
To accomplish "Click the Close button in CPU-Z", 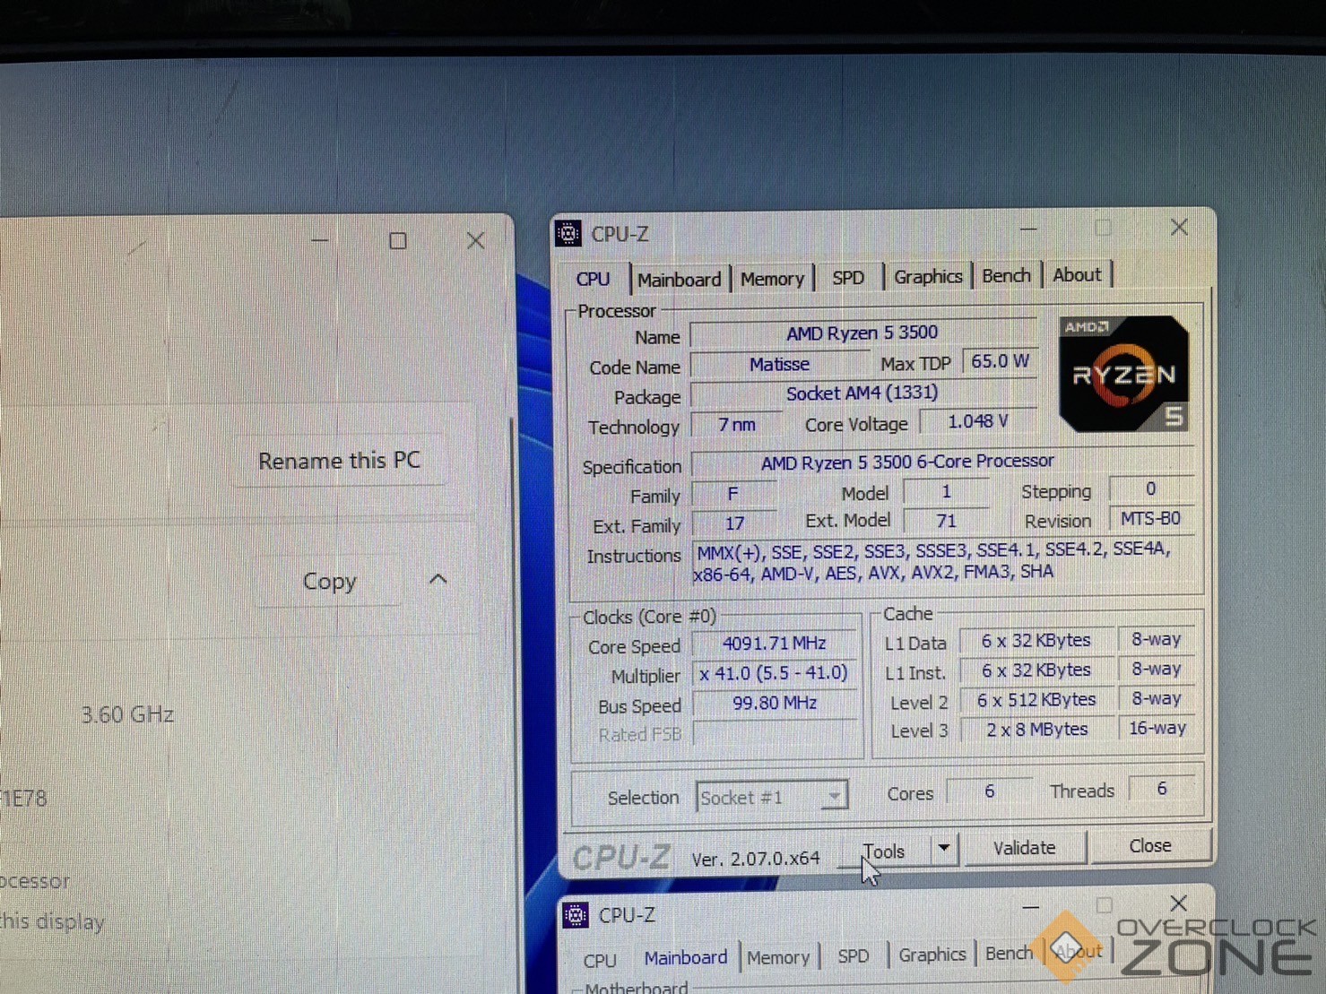I will [x=1150, y=845].
